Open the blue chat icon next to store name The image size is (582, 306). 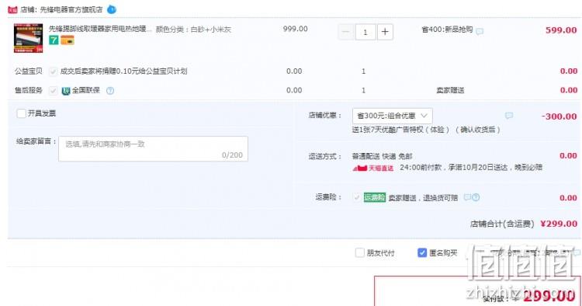111,9
